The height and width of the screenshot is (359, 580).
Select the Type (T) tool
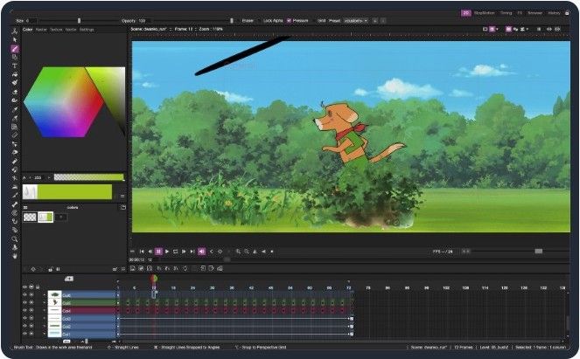14,66
